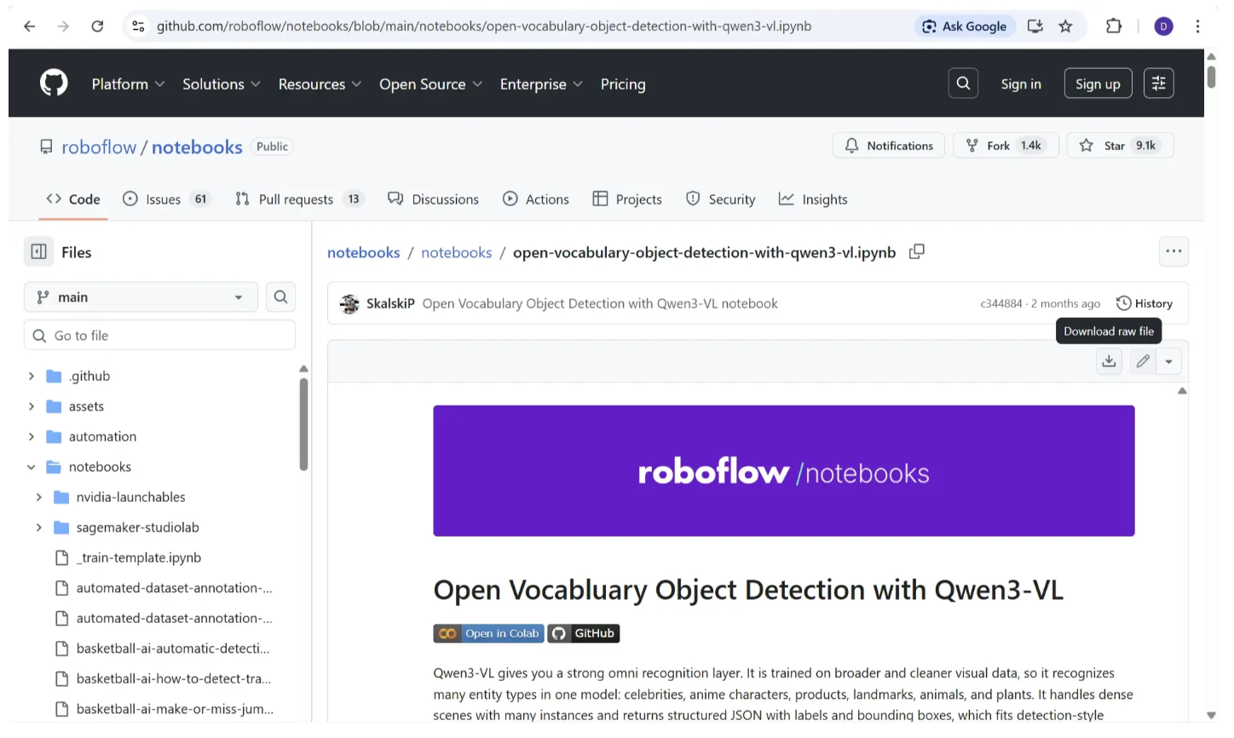Screen dimensions: 1234x738
Task: Click the Go to file input
Action: coord(160,336)
